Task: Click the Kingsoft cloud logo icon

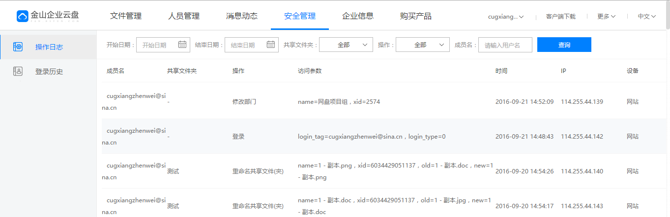Action: 23,16
